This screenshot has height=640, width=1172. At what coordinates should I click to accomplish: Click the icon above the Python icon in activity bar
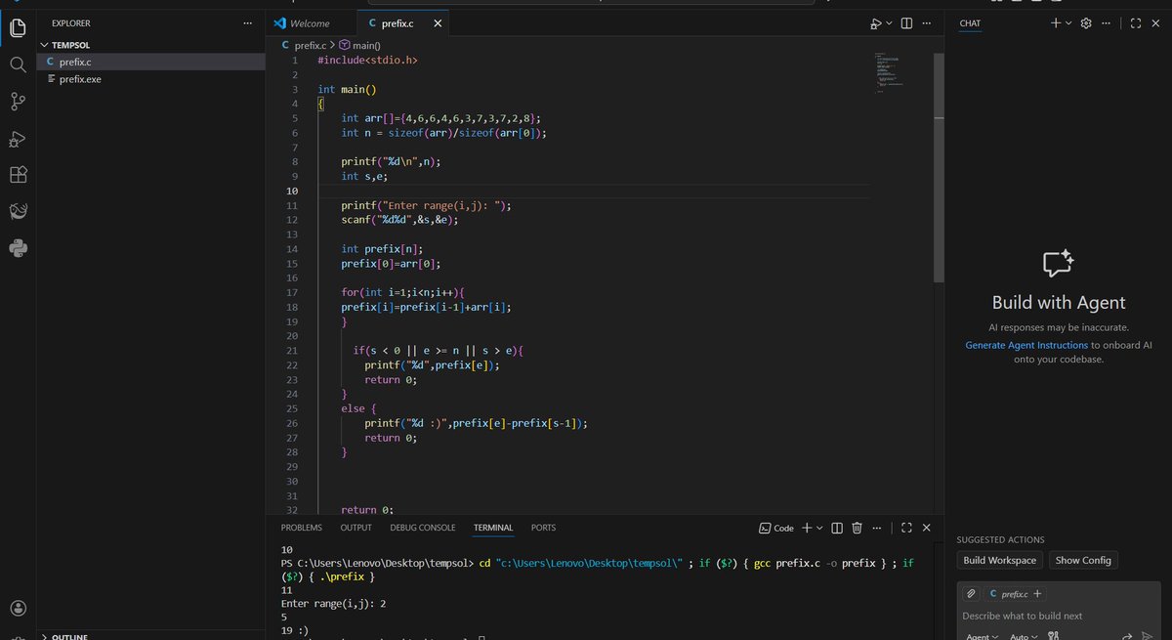pyautogui.click(x=18, y=211)
